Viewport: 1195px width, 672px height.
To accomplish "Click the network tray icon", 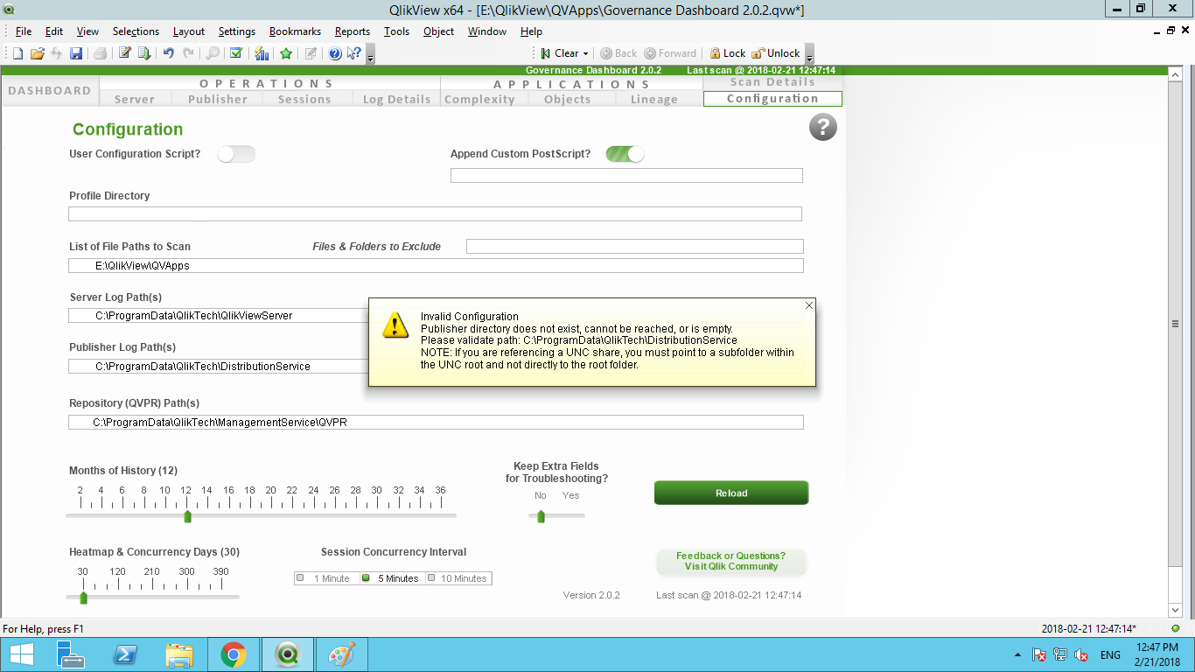I will tap(1060, 654).
